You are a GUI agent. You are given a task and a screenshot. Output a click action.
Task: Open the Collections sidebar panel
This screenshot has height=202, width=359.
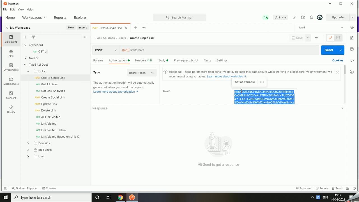pos(11,39)
